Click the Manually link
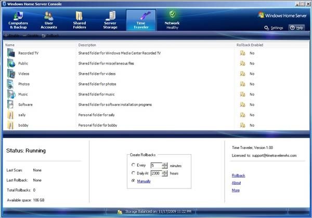312x218 pixels. (144, 181)
